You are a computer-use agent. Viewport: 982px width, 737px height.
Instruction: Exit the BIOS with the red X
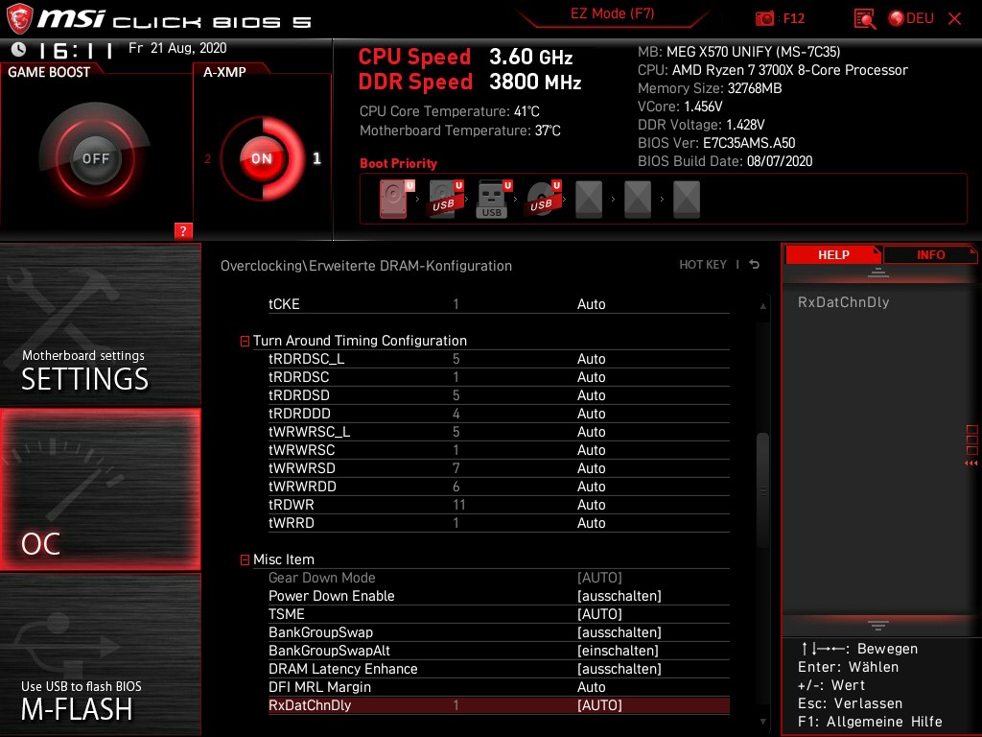(954, 19)
